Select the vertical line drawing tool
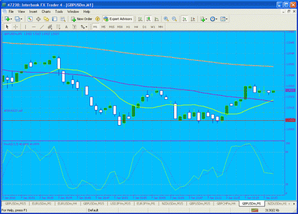Screen dimensions: 298x214 coord(25,27)
